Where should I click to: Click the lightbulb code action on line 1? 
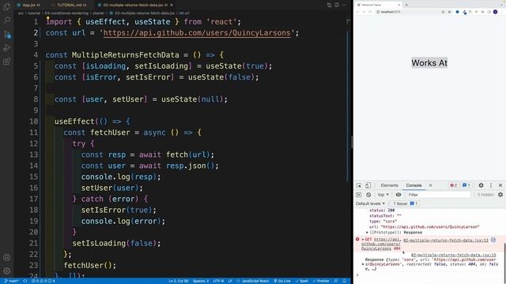pos(47,18)
